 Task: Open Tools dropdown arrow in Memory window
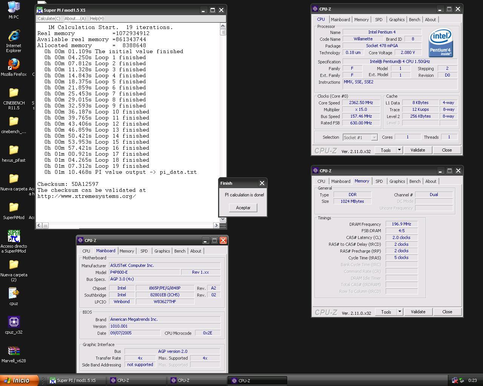click(399, 312)
